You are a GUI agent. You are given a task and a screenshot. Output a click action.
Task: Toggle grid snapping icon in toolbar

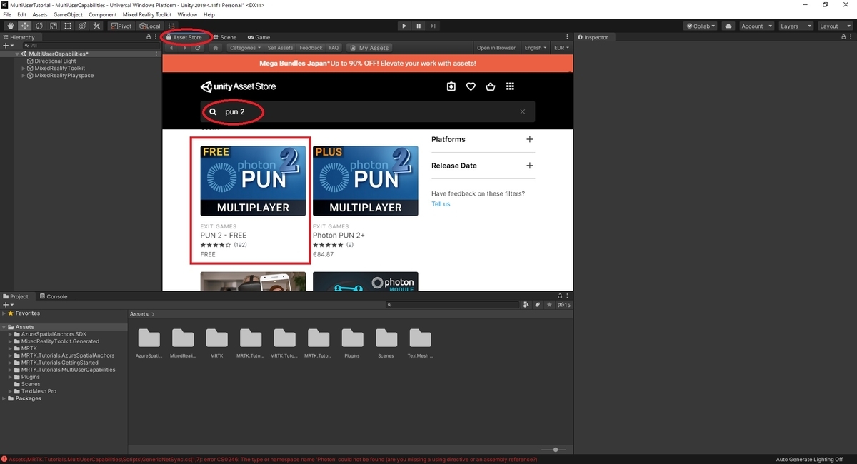pyautogui.click(x=171, y=26)
